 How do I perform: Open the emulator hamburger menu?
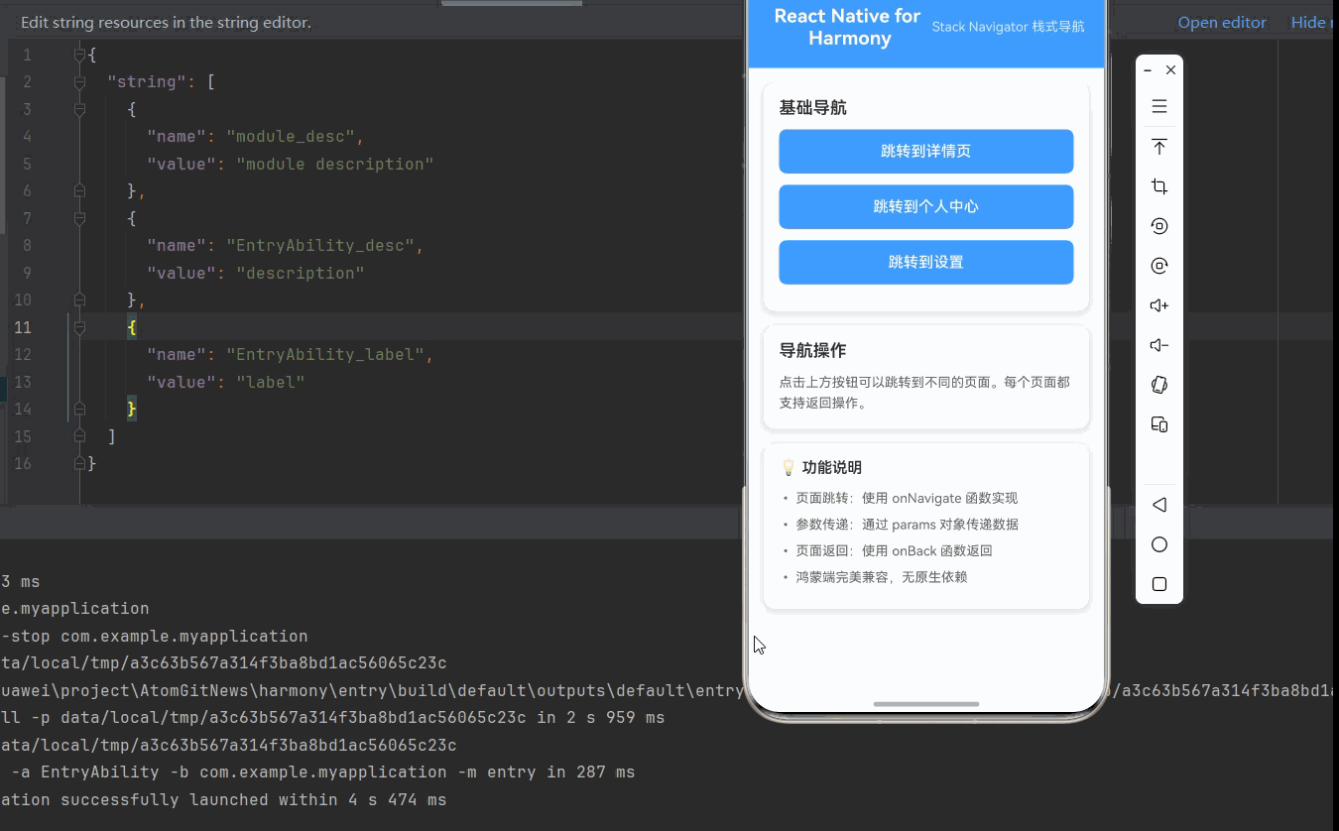(1158, 106)
